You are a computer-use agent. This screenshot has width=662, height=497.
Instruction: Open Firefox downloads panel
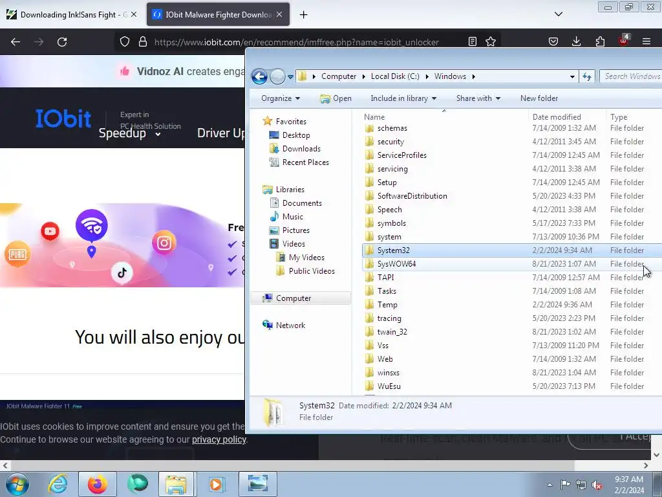coord(576,41)
